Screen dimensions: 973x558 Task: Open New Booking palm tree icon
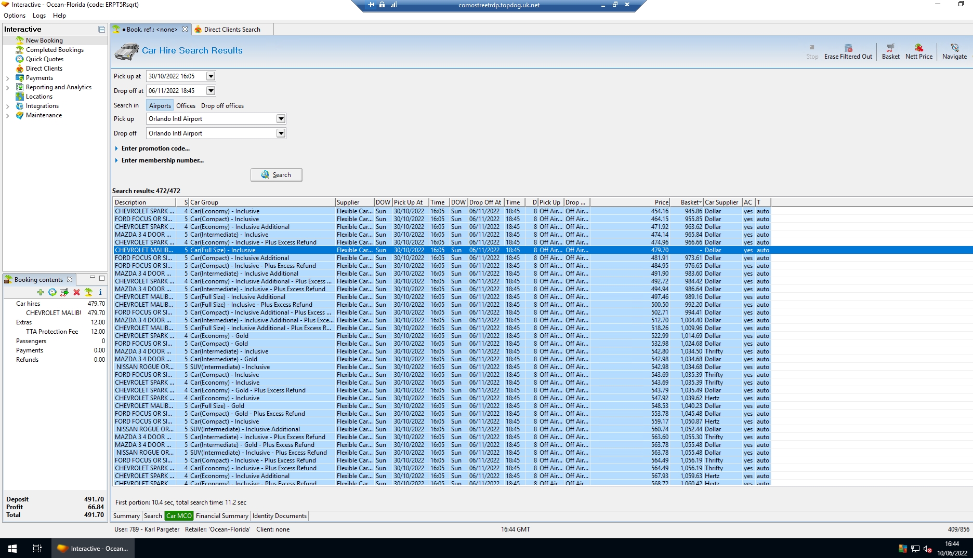point(20,40)
